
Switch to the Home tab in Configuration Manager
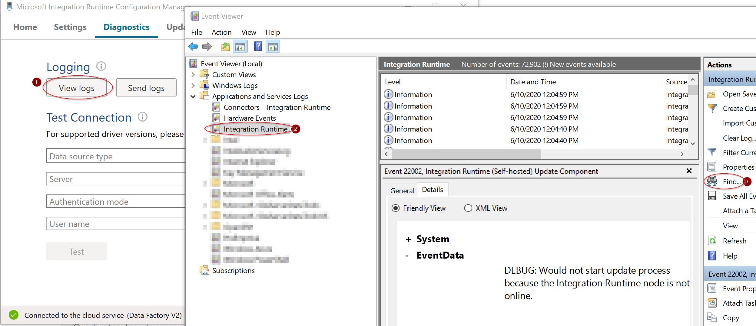(25, 27)
